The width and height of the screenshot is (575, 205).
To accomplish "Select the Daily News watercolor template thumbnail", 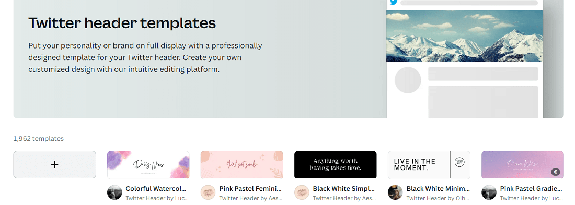I will point(148,165).
